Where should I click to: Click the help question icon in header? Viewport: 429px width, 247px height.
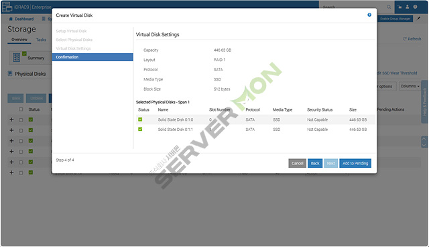click(x=416, y=7)
